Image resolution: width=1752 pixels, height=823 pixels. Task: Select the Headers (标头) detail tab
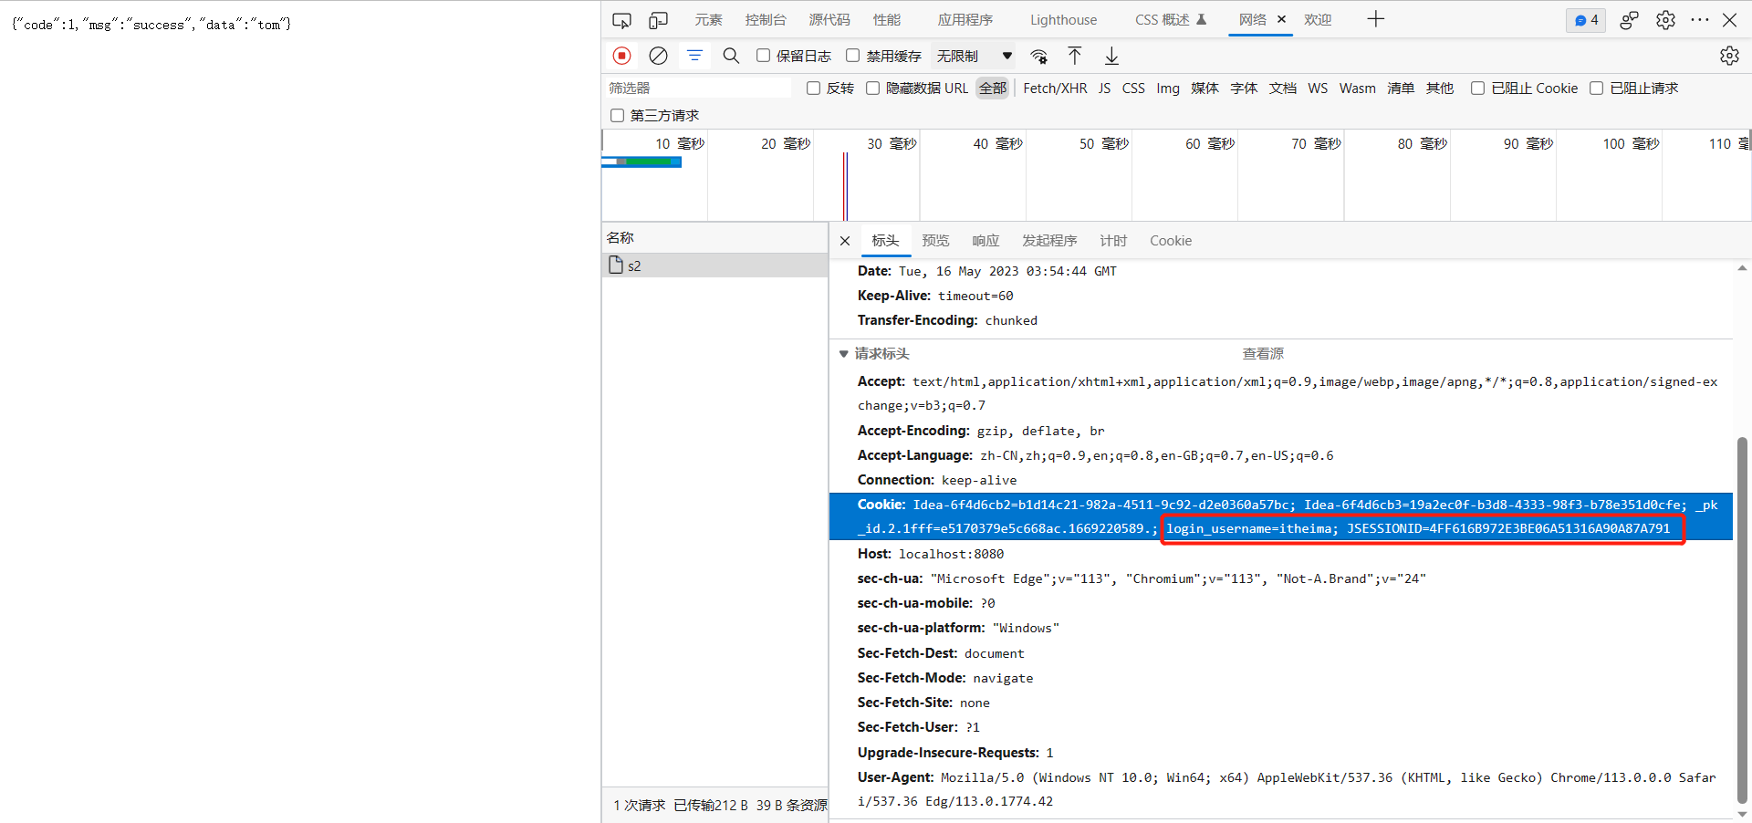pyautogui.click(x=885, y=241)
